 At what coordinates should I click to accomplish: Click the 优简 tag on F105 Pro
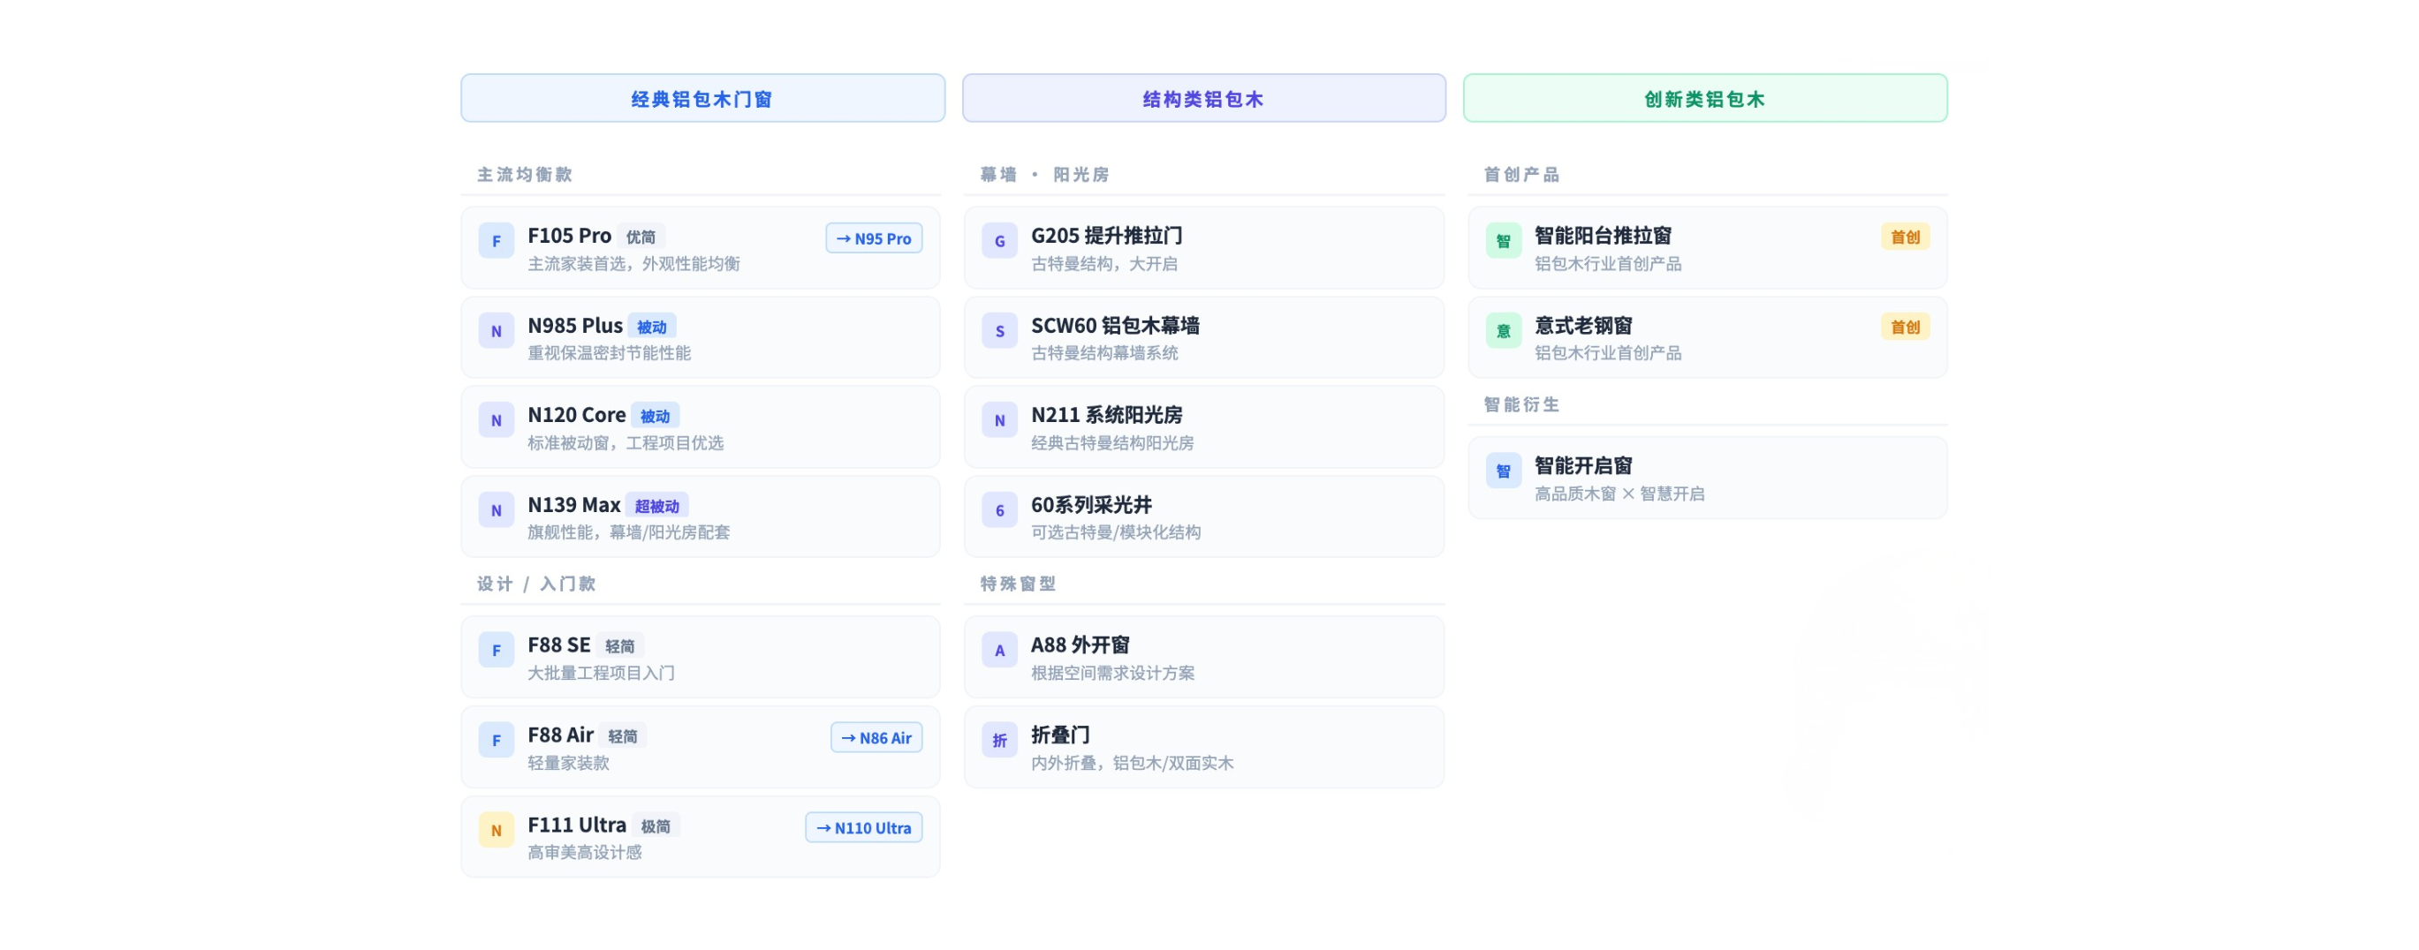pyautogui.click(x=641, y=237)
